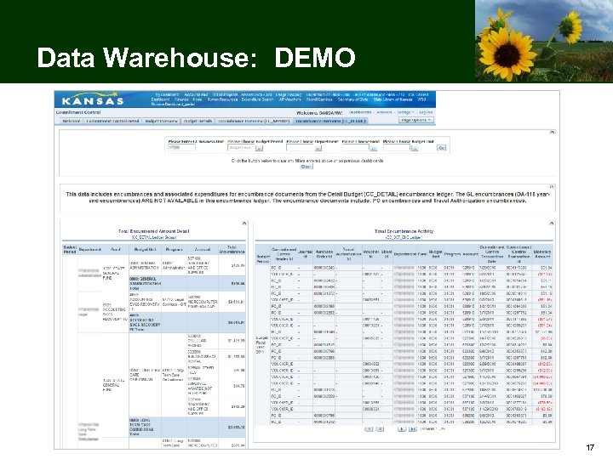This screenshot has width=613, height=459.
Task: Click Voucher Id column header
Action: [371, 254]
